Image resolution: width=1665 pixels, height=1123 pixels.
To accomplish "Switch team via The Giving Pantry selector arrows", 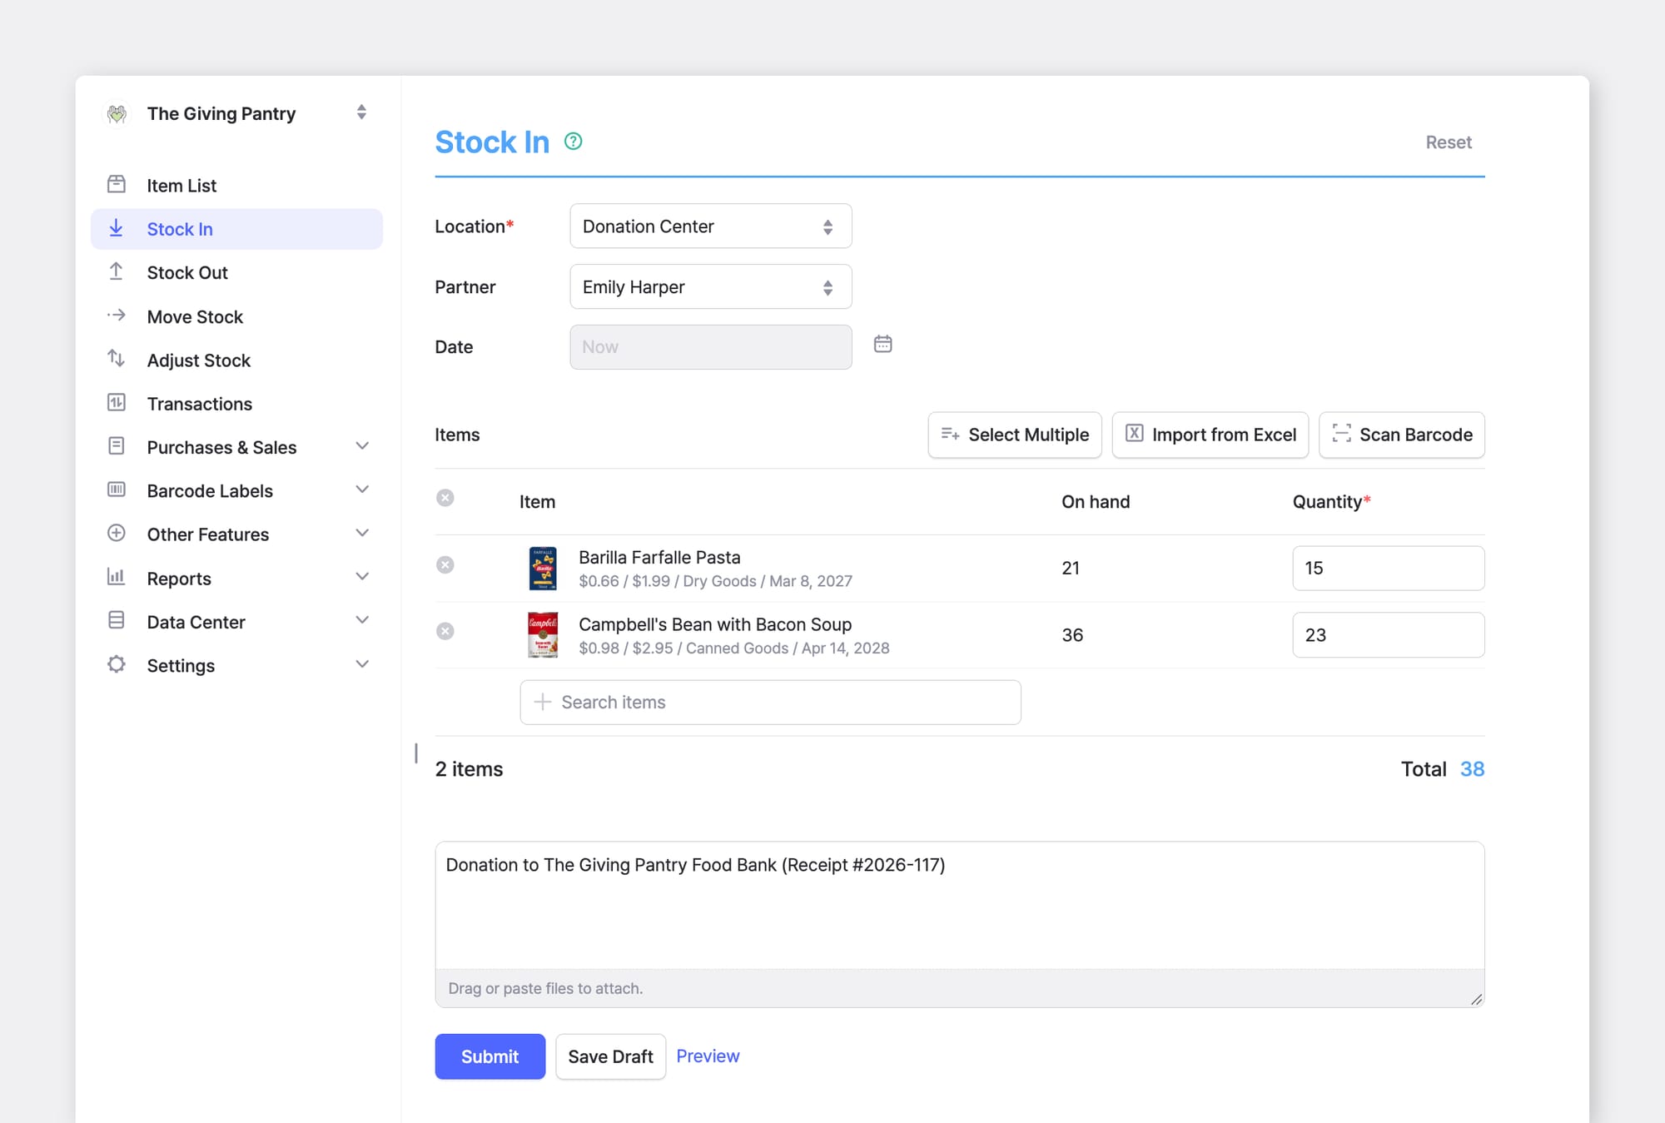I will pos(361,112).
